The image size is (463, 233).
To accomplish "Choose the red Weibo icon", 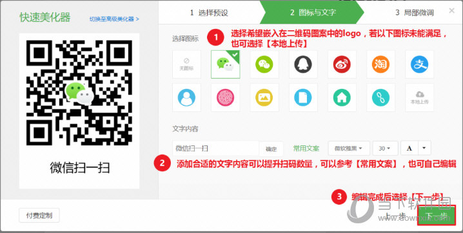I will pyautogui.click(x=342, y=64).
